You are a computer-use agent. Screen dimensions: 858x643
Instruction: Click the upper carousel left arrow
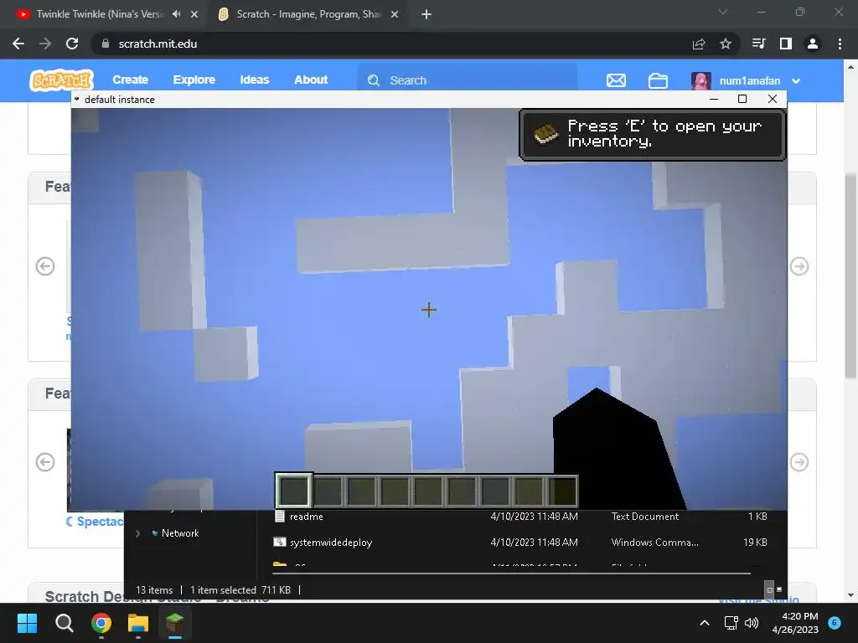pyautogui.click(x=45, y=266)
